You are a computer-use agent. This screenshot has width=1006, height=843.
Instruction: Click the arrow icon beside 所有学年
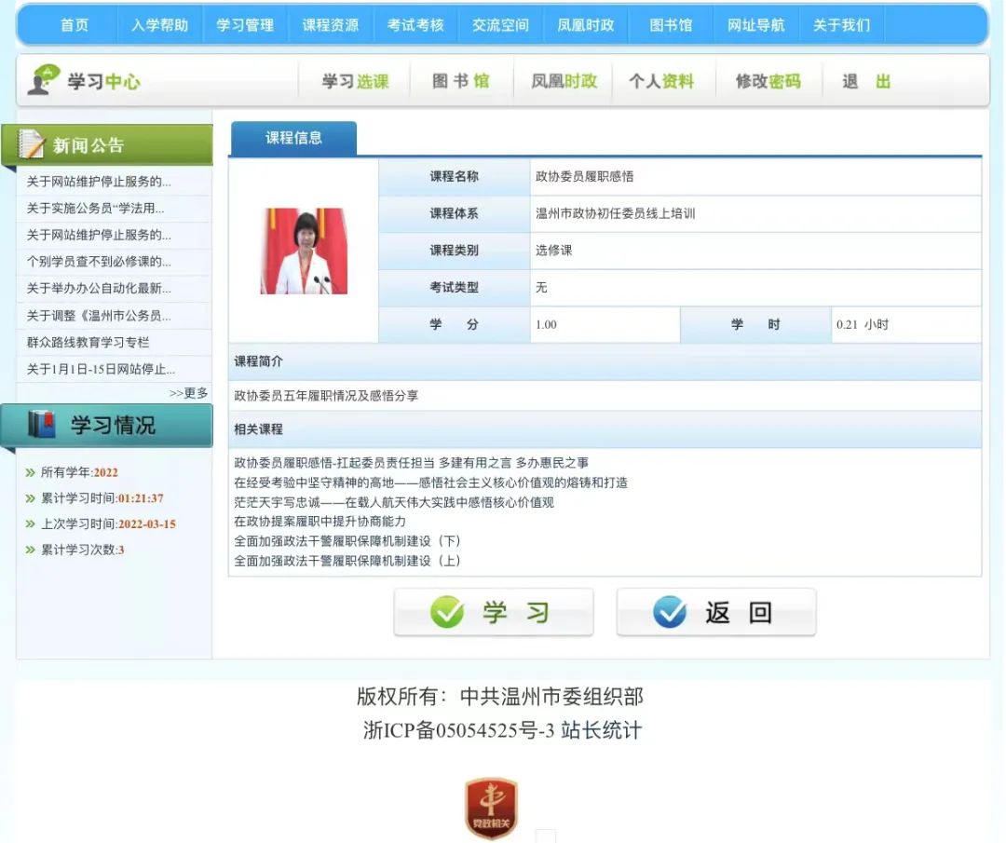31,472
